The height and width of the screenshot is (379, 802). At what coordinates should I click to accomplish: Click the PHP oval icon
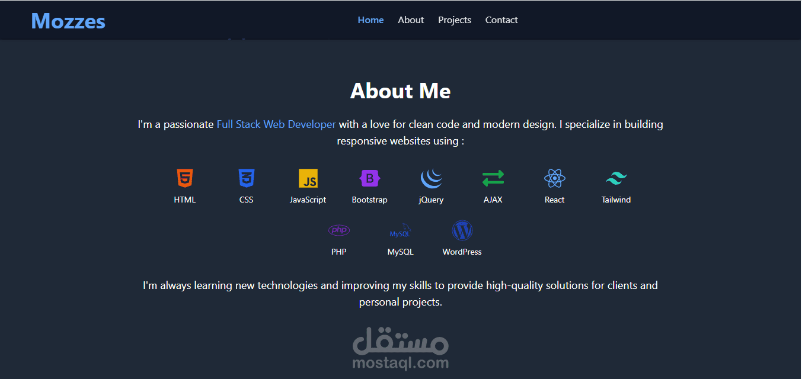pos(339,230)
